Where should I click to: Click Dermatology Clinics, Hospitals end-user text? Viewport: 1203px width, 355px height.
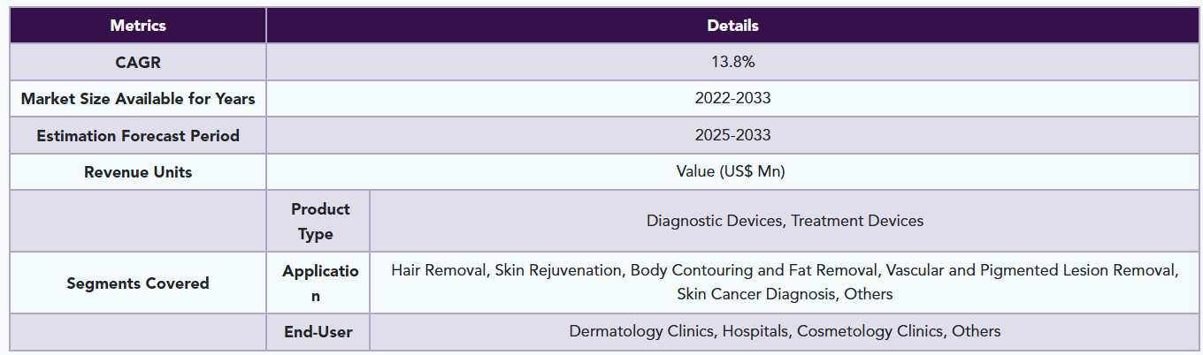pyautogui.click(x=785, y=332)
